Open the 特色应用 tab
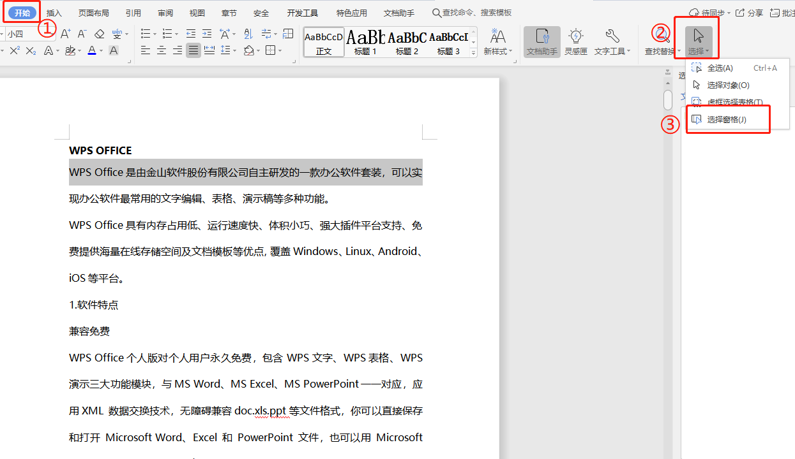This screenshot has width=795, height=459. (x=352, y=13)
